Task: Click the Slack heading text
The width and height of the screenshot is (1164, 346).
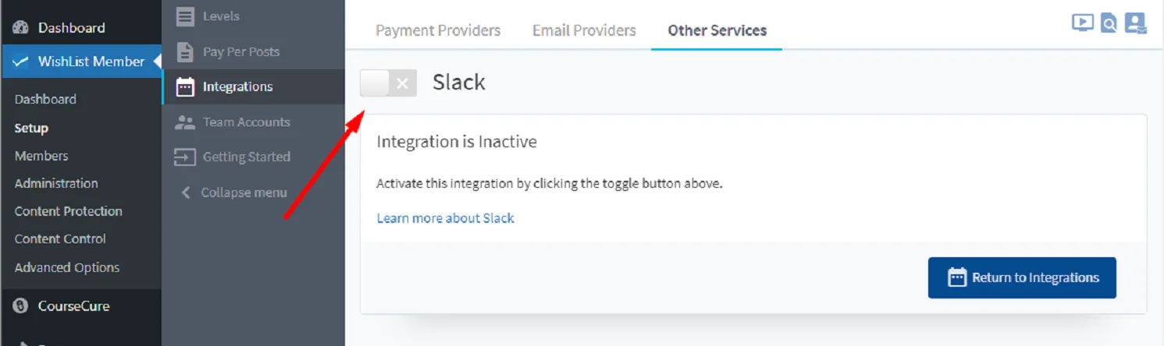Action: click(x=459, y=83)
